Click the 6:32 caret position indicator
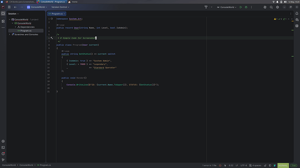This screenshot has height=168, width=300. click(231, 165)
